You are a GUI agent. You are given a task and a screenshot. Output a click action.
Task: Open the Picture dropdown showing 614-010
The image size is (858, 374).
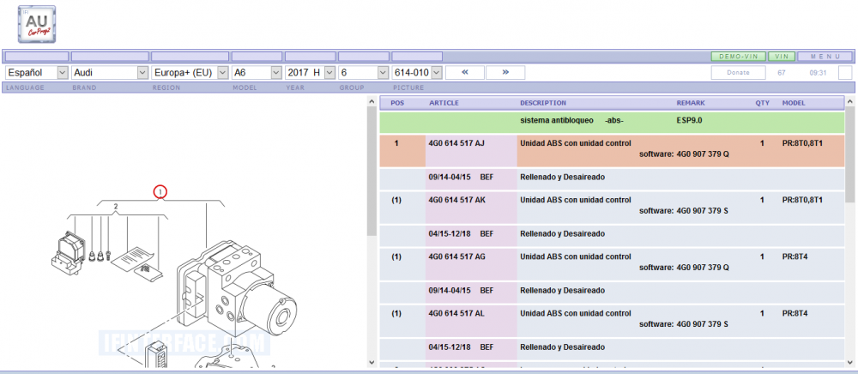pos(417,72)
